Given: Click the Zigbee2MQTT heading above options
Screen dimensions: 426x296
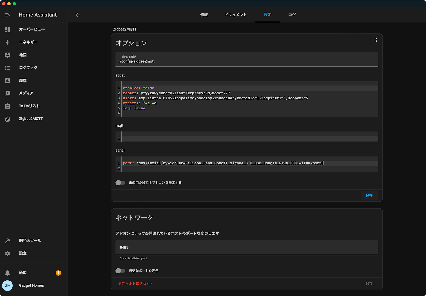Looking at the screenshot, I should (x=125, y=29).
